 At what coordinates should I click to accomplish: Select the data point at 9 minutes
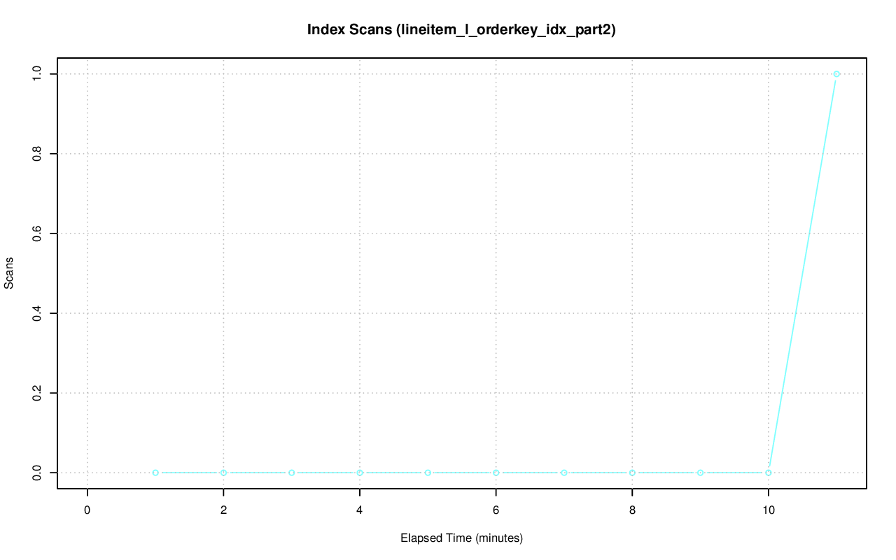pos(700,473)
